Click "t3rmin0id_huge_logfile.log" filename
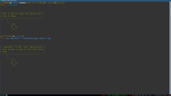The height and width of the screenshot is (96, 171). click(37, 38)
